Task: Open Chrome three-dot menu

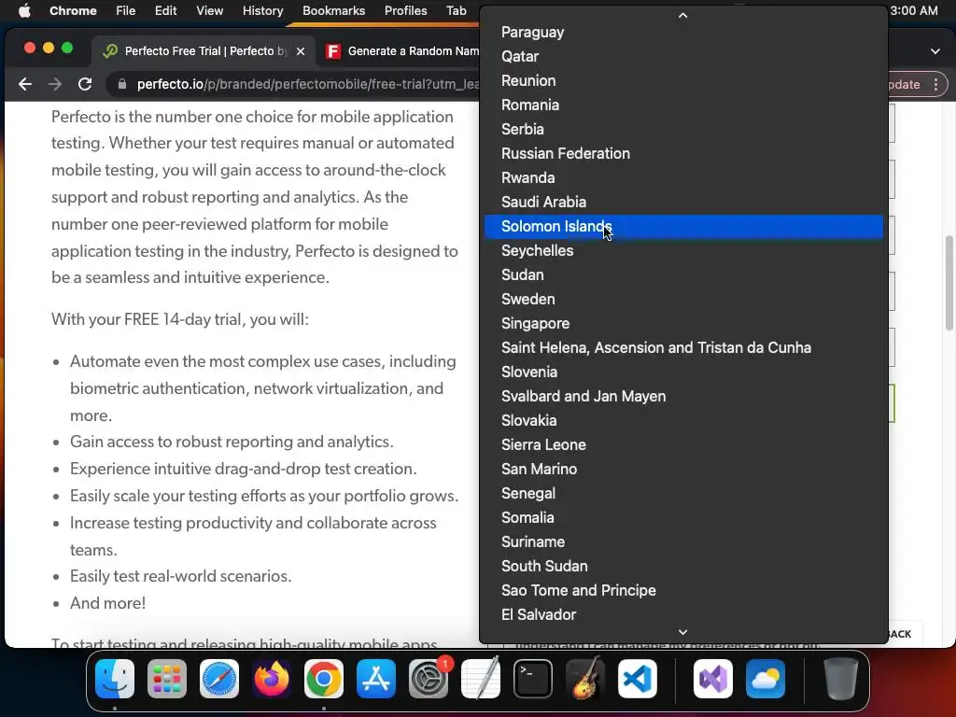Action: 935,84
